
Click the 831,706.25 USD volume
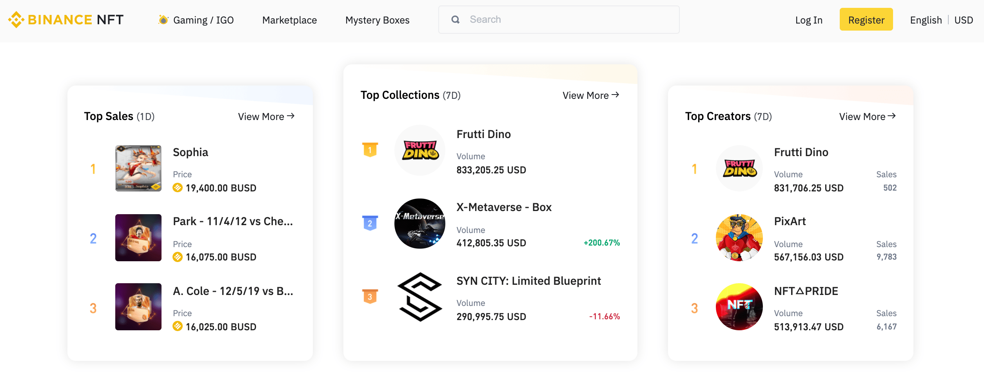tap(808, 188)
